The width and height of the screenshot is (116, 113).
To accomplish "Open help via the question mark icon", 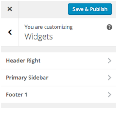I will click(109, 27).
